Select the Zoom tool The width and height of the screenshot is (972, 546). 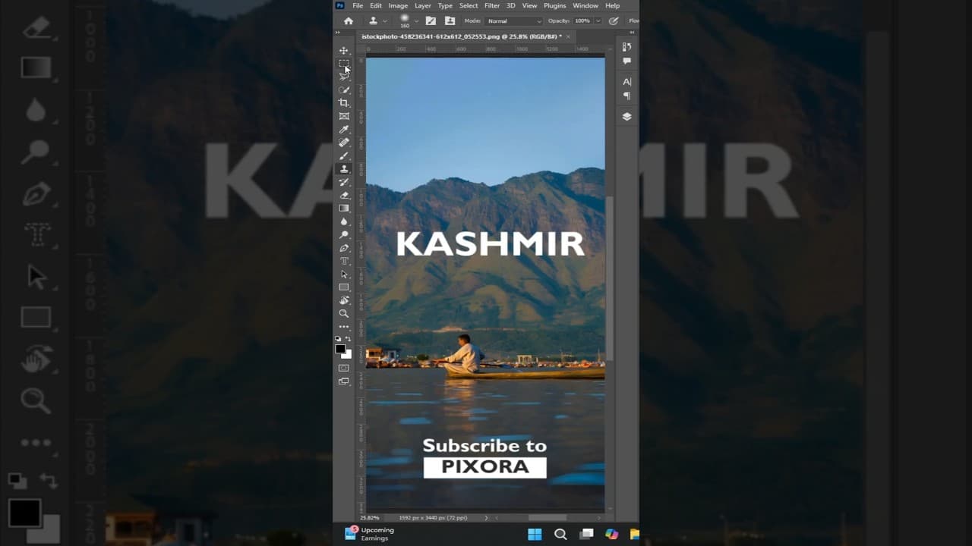(344, 313)
